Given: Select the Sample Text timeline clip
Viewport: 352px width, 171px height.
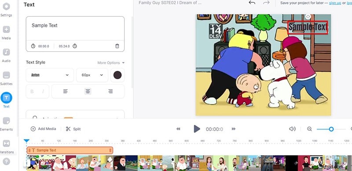Looking at the screenshot, I should tap(70, 150).
